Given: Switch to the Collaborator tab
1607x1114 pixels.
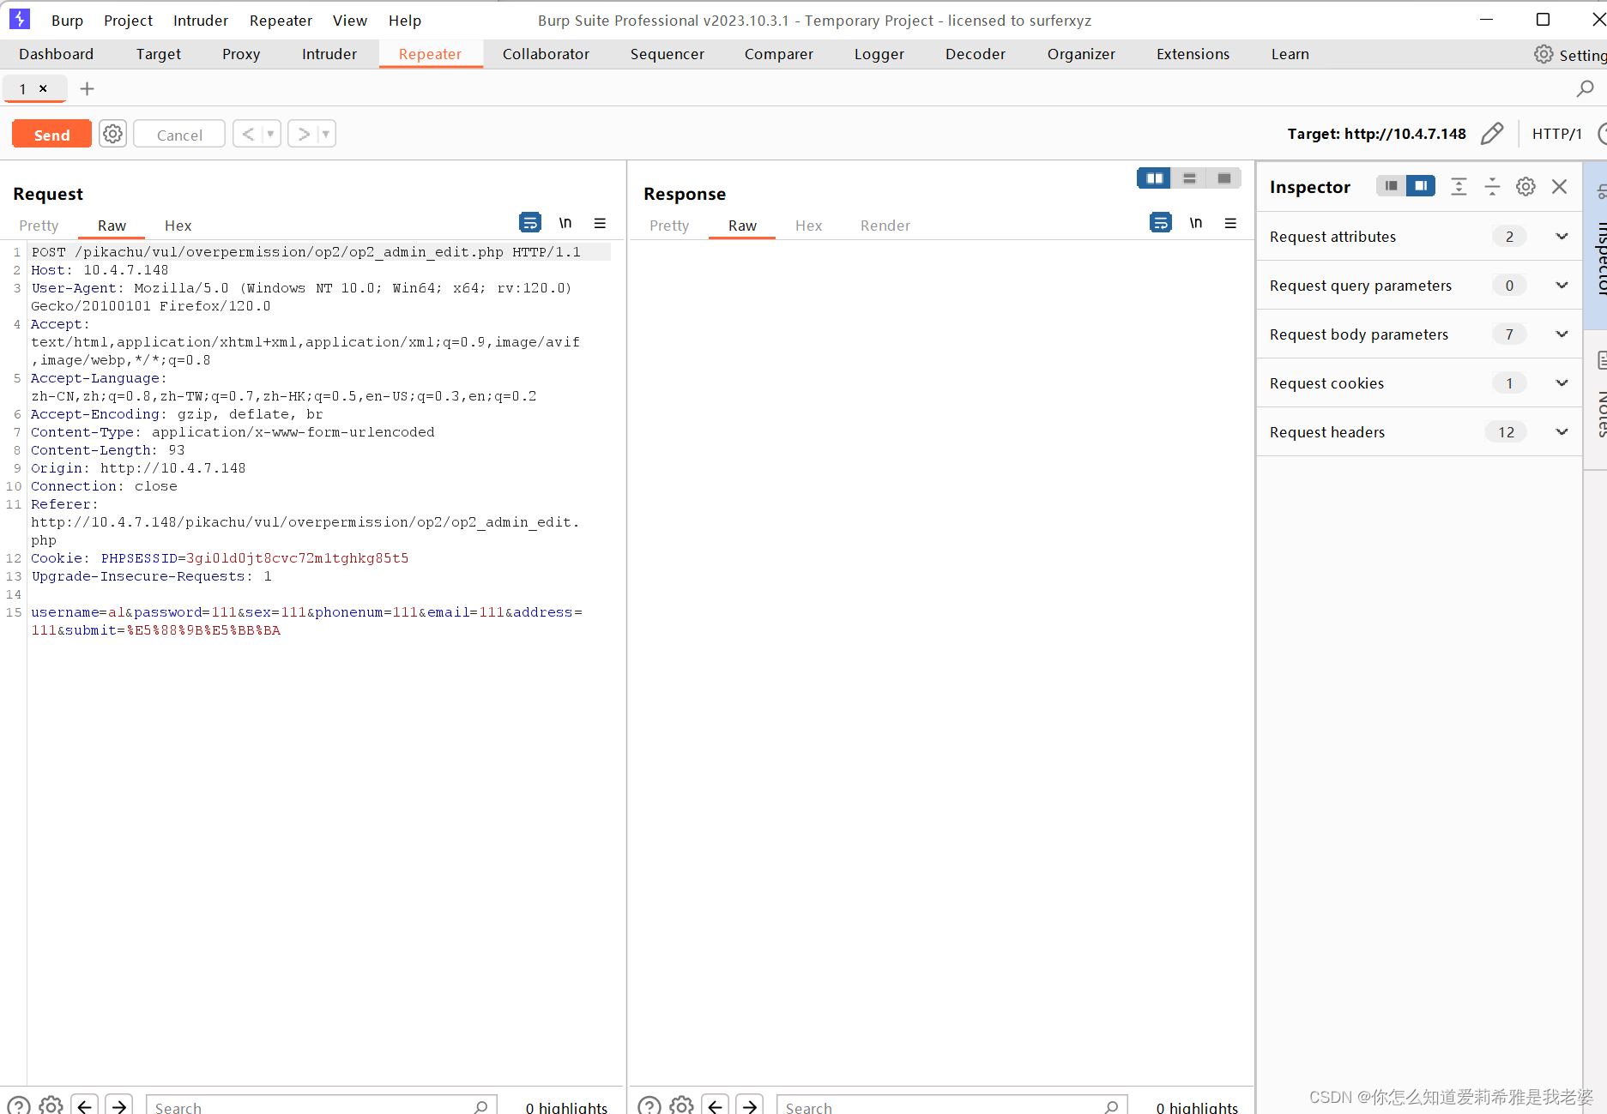Looking at the screenshot, I should pos(546,54).
